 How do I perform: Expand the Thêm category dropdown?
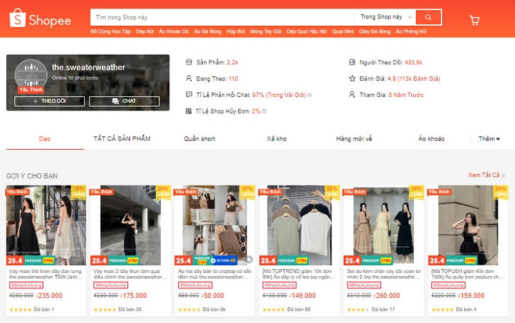coord(489,139)
